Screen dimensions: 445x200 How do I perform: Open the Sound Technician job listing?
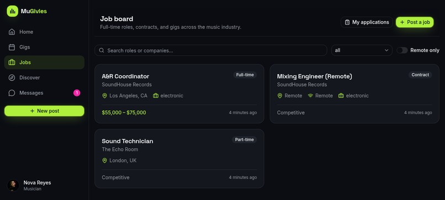128,141
